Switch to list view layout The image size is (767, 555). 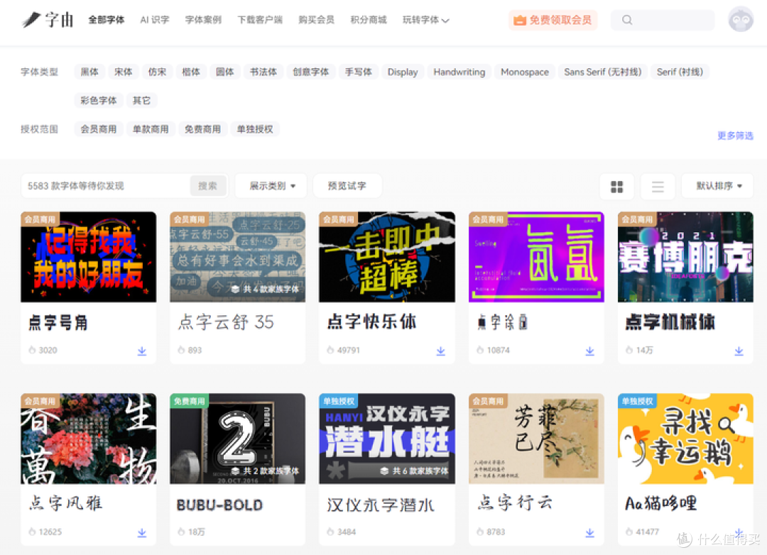coord(658,187)
